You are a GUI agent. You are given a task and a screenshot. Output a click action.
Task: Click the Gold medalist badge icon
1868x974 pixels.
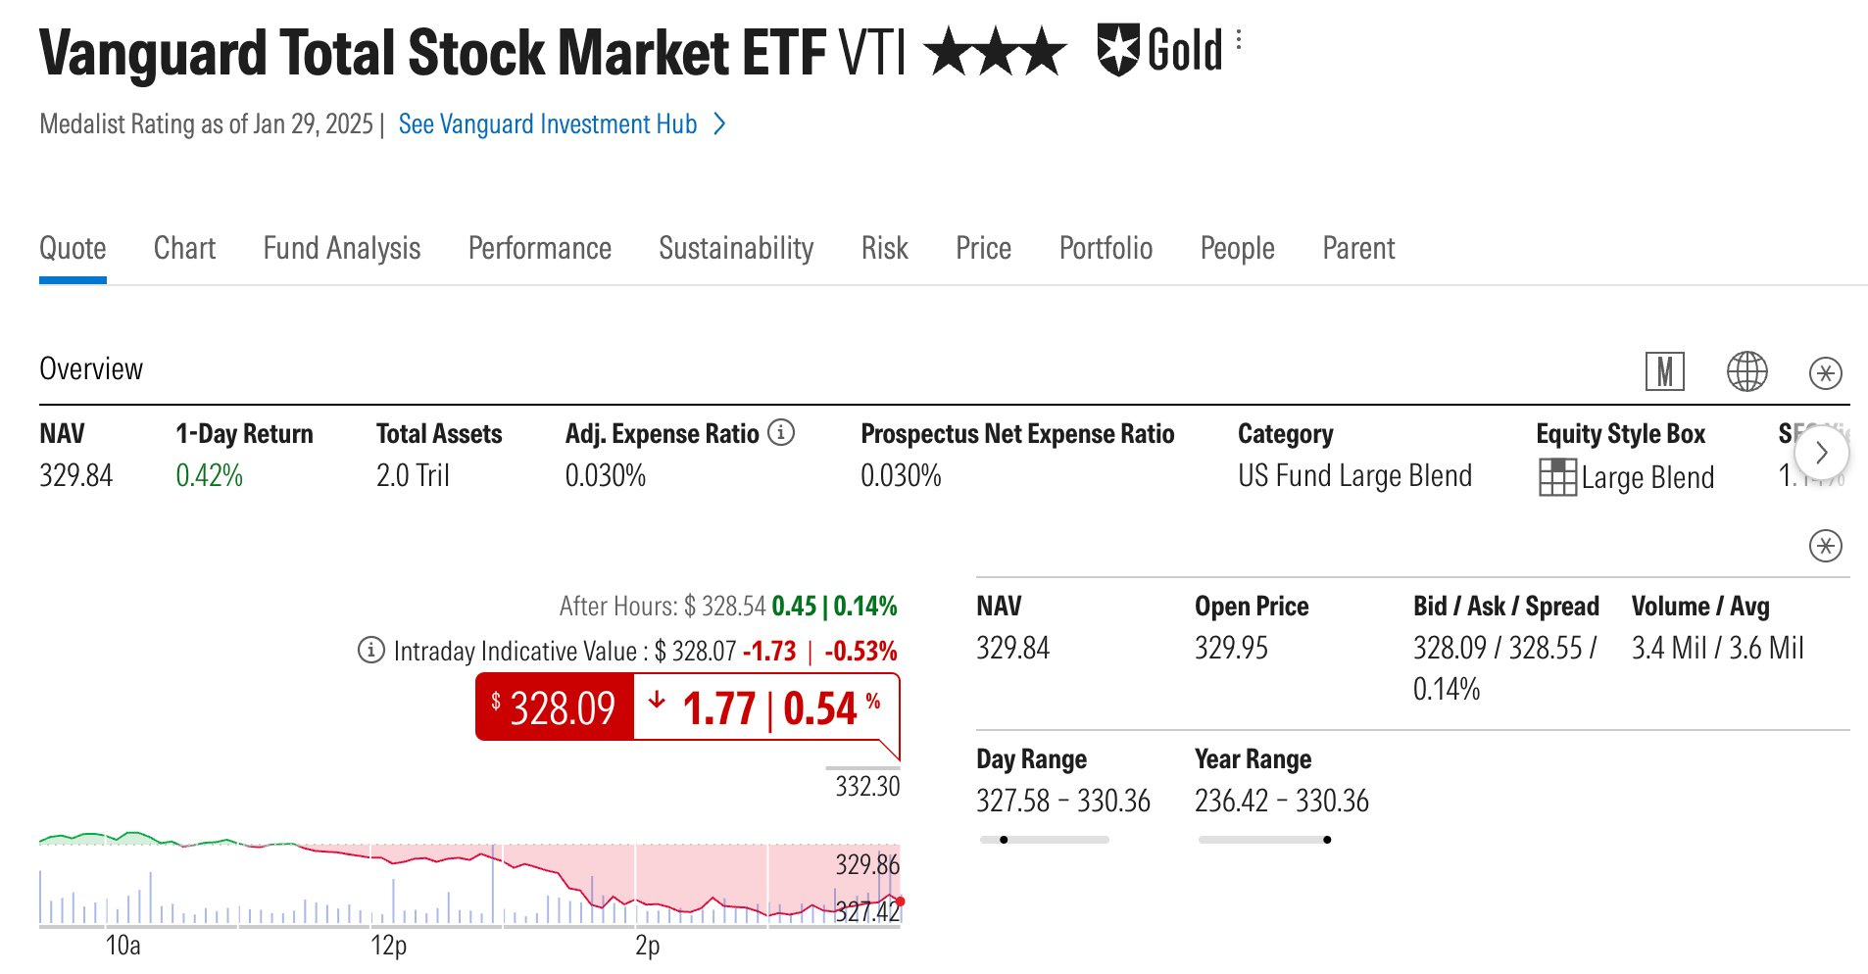pos(1117,50)
